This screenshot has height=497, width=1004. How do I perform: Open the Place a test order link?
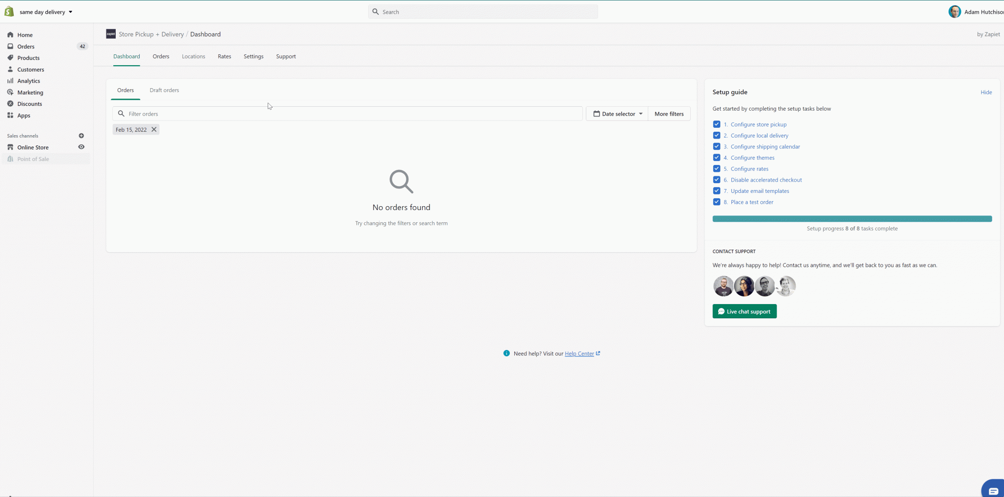[752, 202]
